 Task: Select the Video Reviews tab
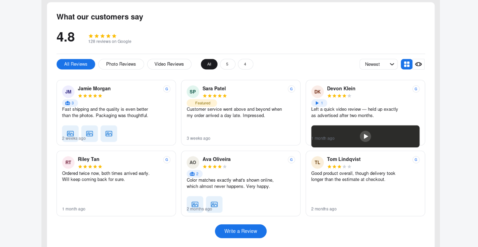click(169, 64)
